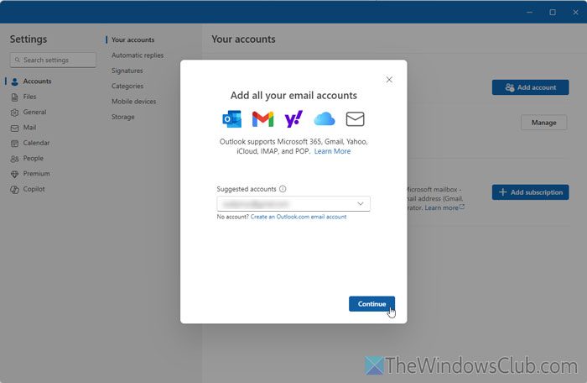Click the Search settings field
Screen dimensions: 587x383
pyautogui.click(x=53, y=60)
